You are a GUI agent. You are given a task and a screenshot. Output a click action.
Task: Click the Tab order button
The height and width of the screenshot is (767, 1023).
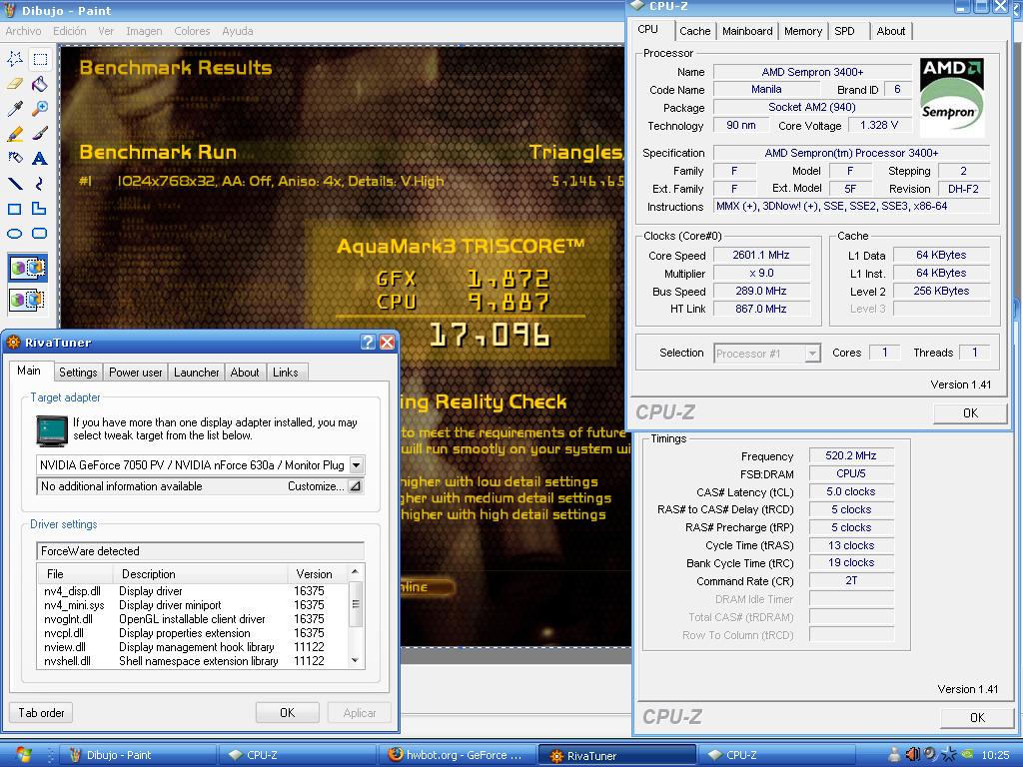tap(41, 713)
